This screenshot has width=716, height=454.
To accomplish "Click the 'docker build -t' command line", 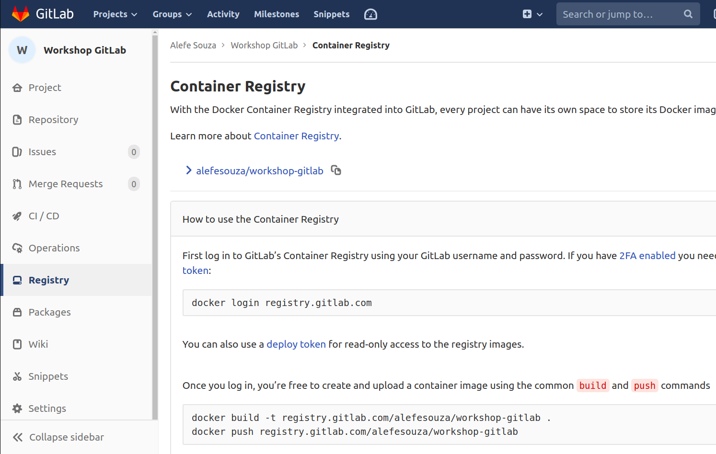I will (371, 418).
